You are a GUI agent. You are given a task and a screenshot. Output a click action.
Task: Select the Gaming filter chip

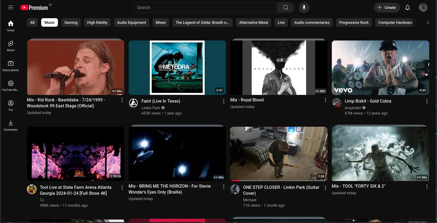[71, 23]
